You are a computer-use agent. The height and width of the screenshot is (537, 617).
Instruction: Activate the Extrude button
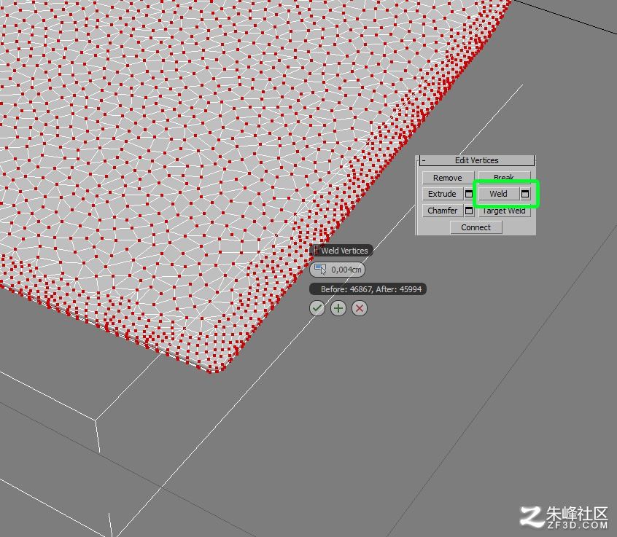442,194
